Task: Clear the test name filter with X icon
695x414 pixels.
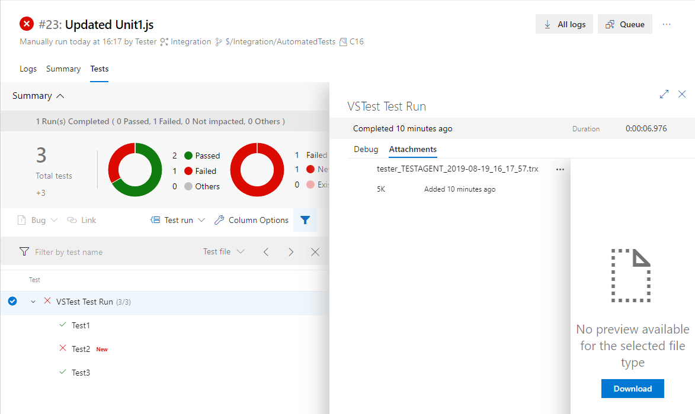Action: point(315,251)
